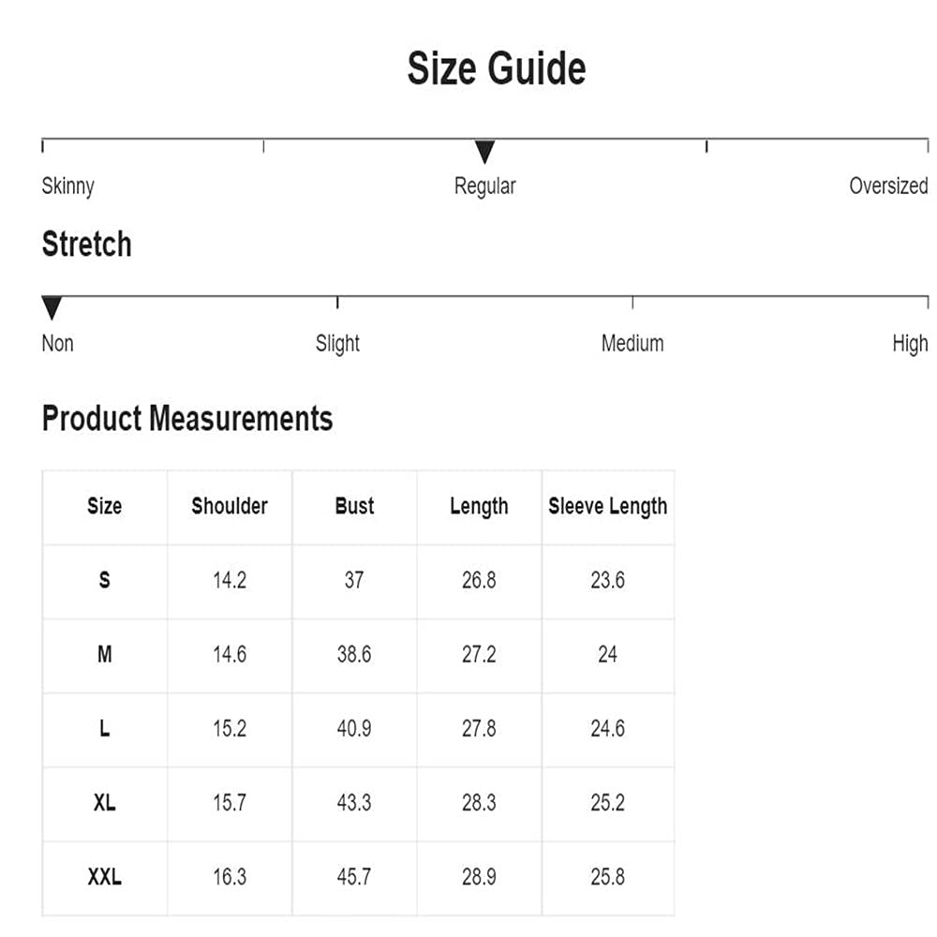
Task: Click the Stretch section heading
Action: coord(86,245)
